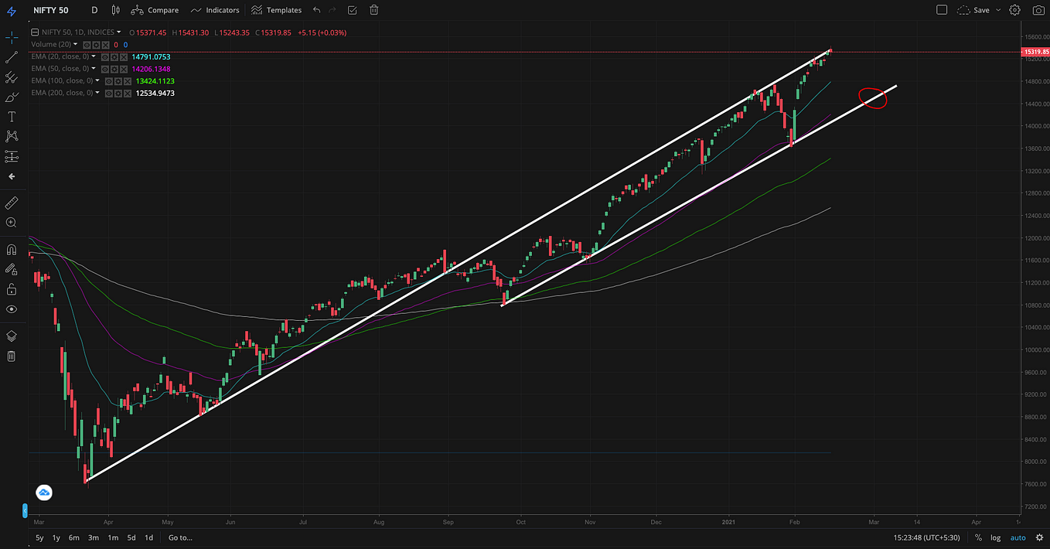The image size is (1050, 549).
Task: Hide the EMA (200, close, 0) indicator
Action: tap(109, 94)
